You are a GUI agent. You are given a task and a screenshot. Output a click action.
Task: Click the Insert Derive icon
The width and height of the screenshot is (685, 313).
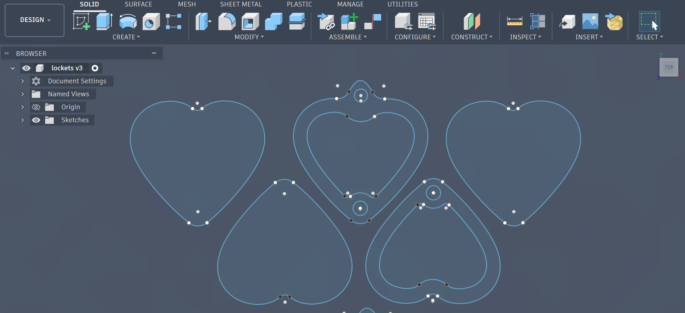click(567, 22)
